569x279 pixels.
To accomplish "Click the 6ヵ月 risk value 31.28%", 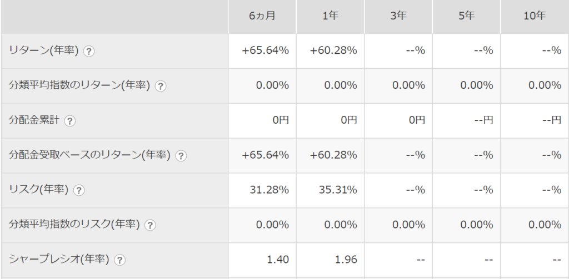I will point(269,190).
